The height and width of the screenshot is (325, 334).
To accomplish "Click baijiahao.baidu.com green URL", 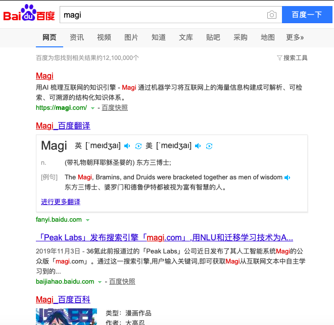I will [65, 282].
